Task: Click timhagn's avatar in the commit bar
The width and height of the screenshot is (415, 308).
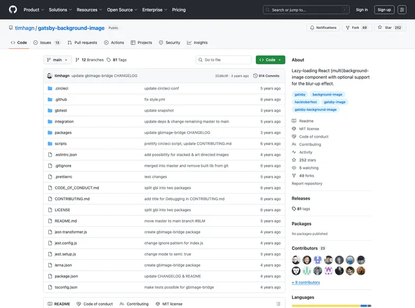Action: click(49, 76)
